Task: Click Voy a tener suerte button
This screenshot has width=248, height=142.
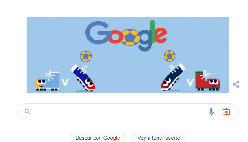Action: click(159, 138)
